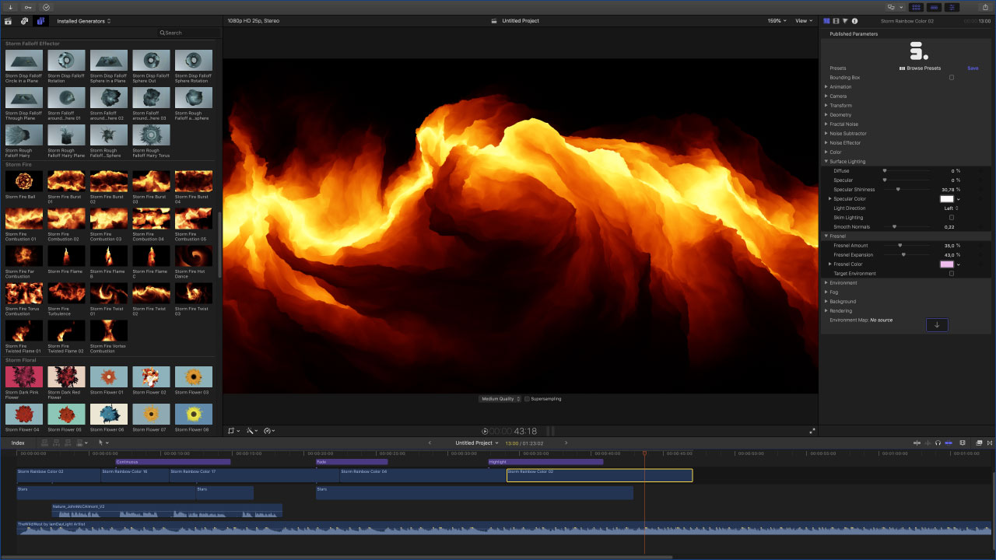996x560 pixels.
Task: Click the play button below viewer
Action: 485,431
